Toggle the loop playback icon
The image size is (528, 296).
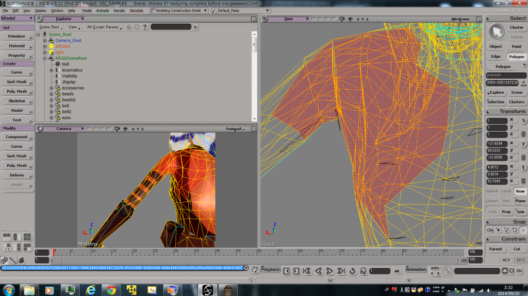point(353,271)
